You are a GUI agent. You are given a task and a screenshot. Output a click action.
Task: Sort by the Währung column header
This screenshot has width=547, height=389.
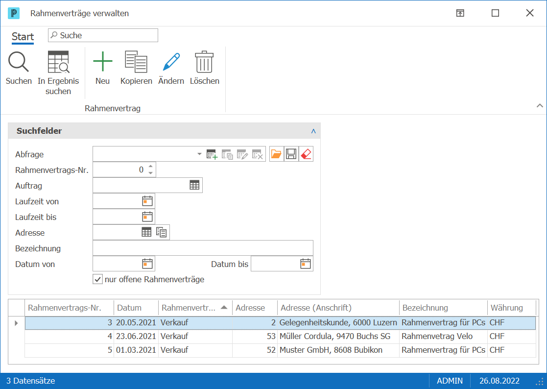point(511,308)
